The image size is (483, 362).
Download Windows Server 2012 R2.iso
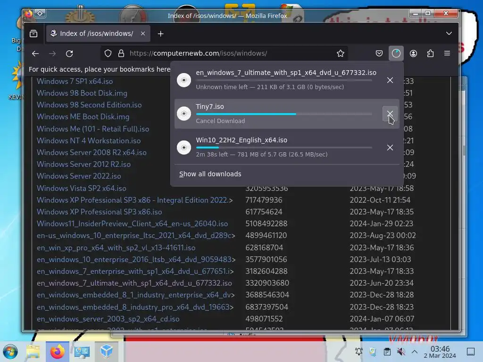(x=84, y=164)
